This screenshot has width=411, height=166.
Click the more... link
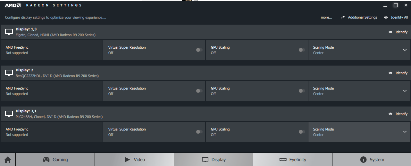(x=326, y=17)
